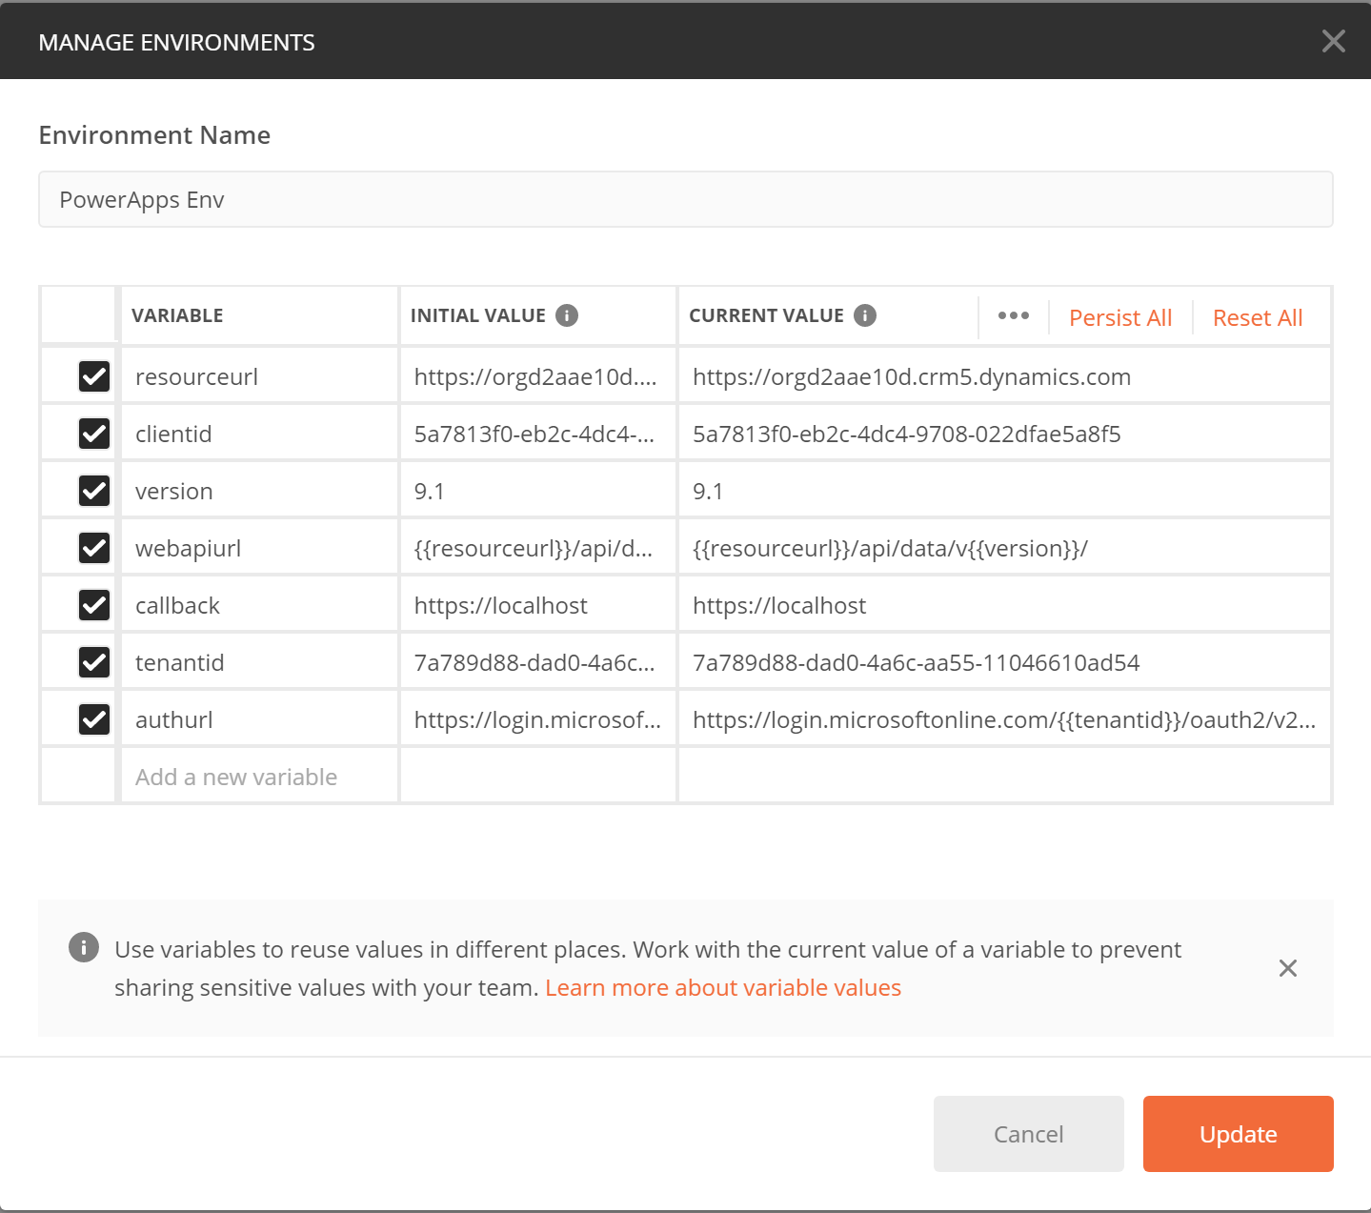The width and height of the screenshot is (1371, 1213).
Task: Click the Cancel button
Action: click(1029, 1134)
